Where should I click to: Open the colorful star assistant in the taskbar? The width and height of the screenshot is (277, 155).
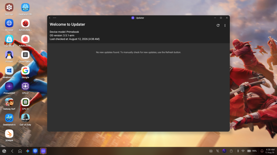click(x=28, y=151)
